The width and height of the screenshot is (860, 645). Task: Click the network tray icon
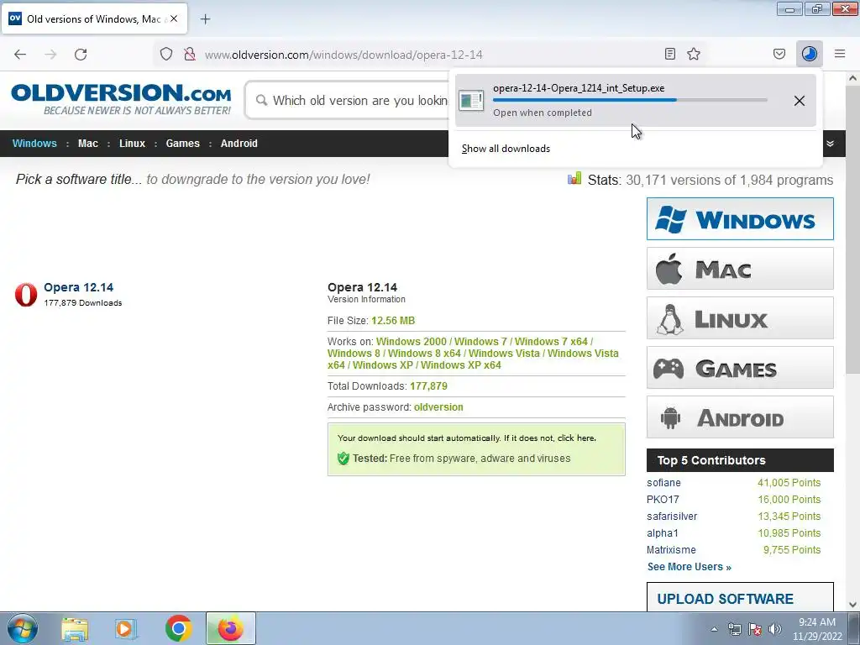(734, 629)
